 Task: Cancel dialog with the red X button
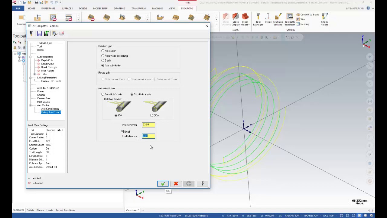click(176, 184)
